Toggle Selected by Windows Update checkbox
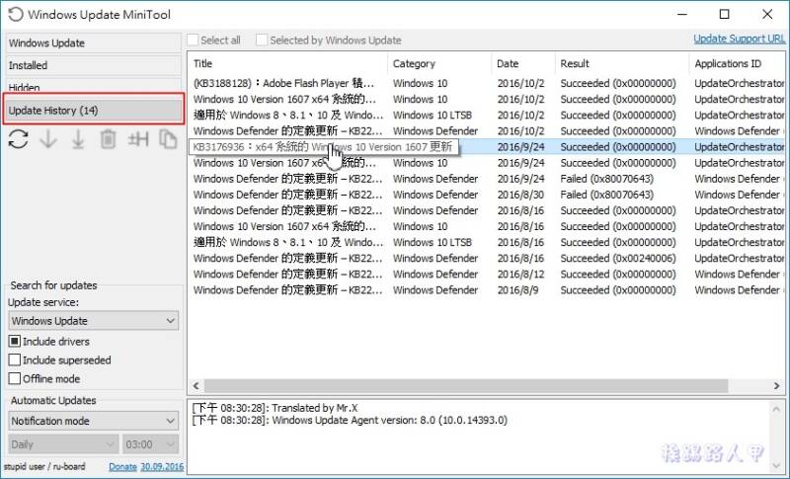This screenshot has width=790, height=479. [262, 40]
